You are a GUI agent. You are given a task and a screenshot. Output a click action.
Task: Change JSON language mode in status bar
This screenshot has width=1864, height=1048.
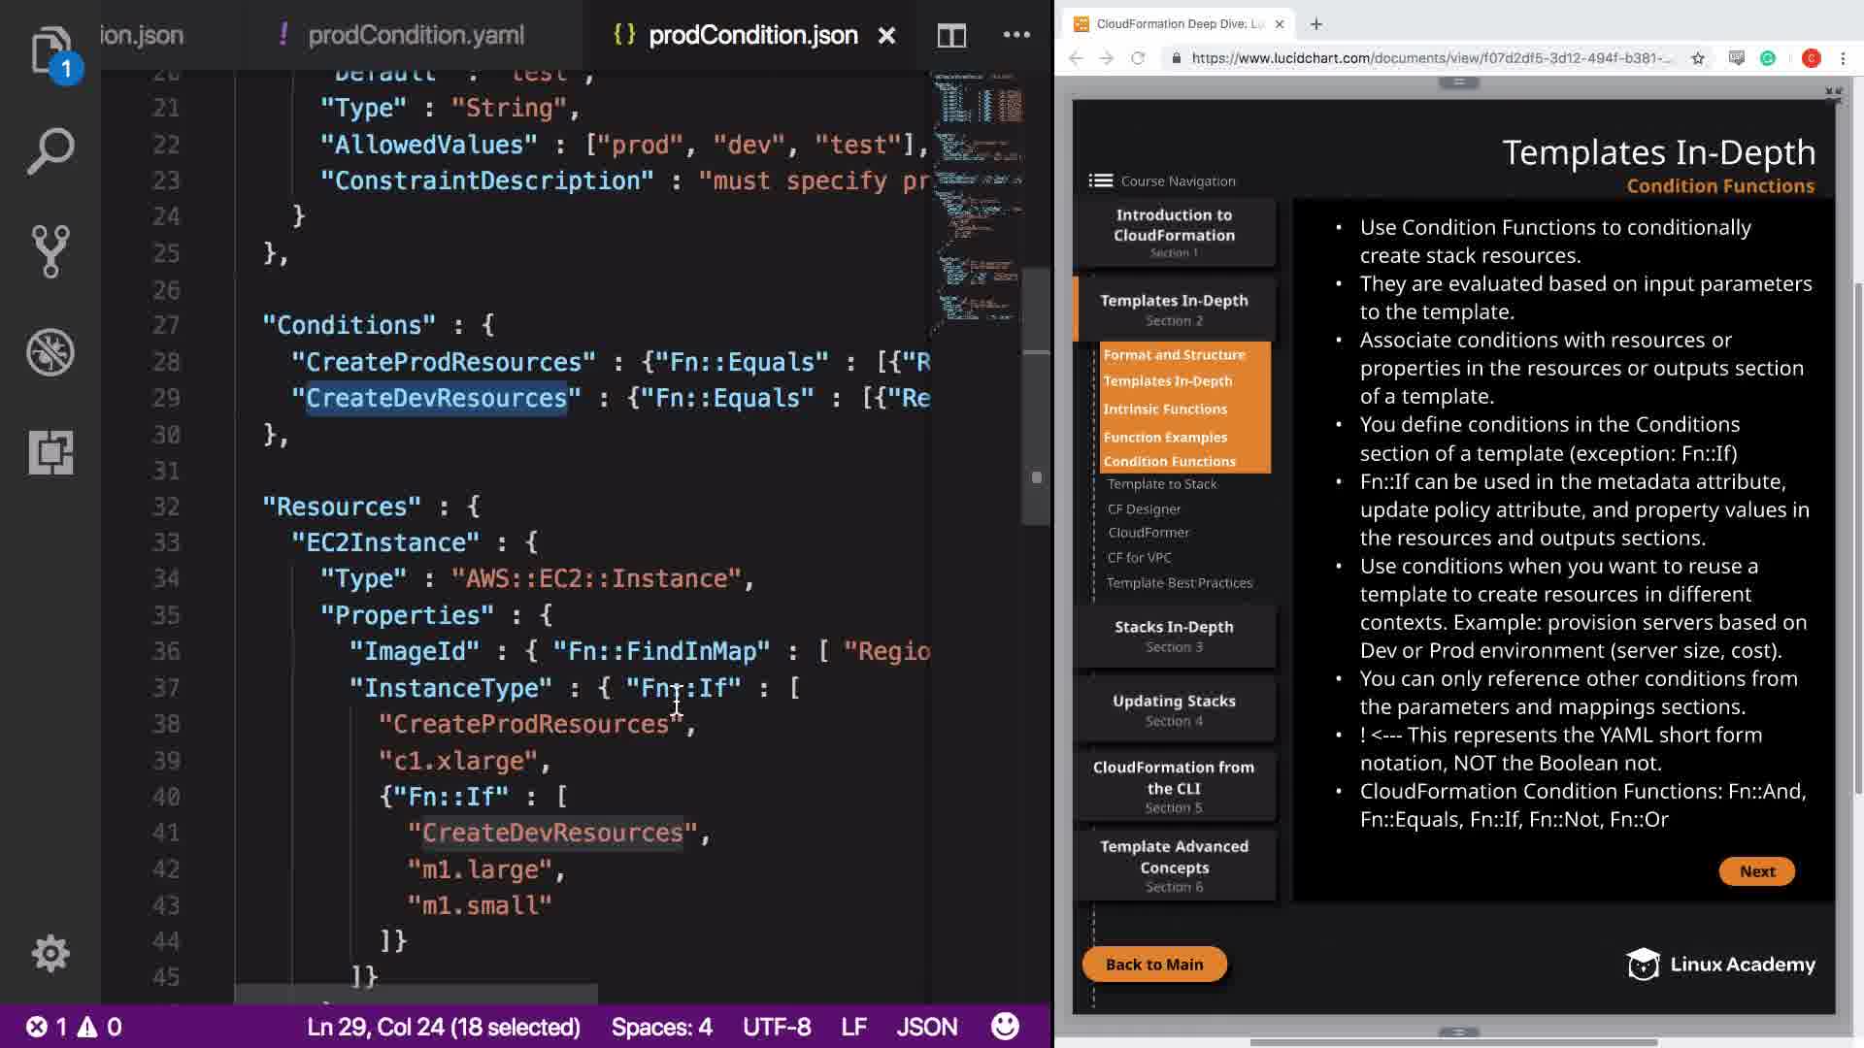(x=926, y=1027)
